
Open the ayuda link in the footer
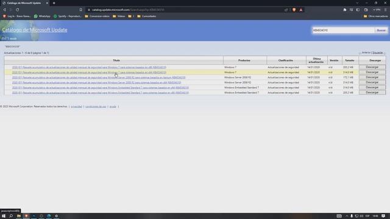coord(113,106)
